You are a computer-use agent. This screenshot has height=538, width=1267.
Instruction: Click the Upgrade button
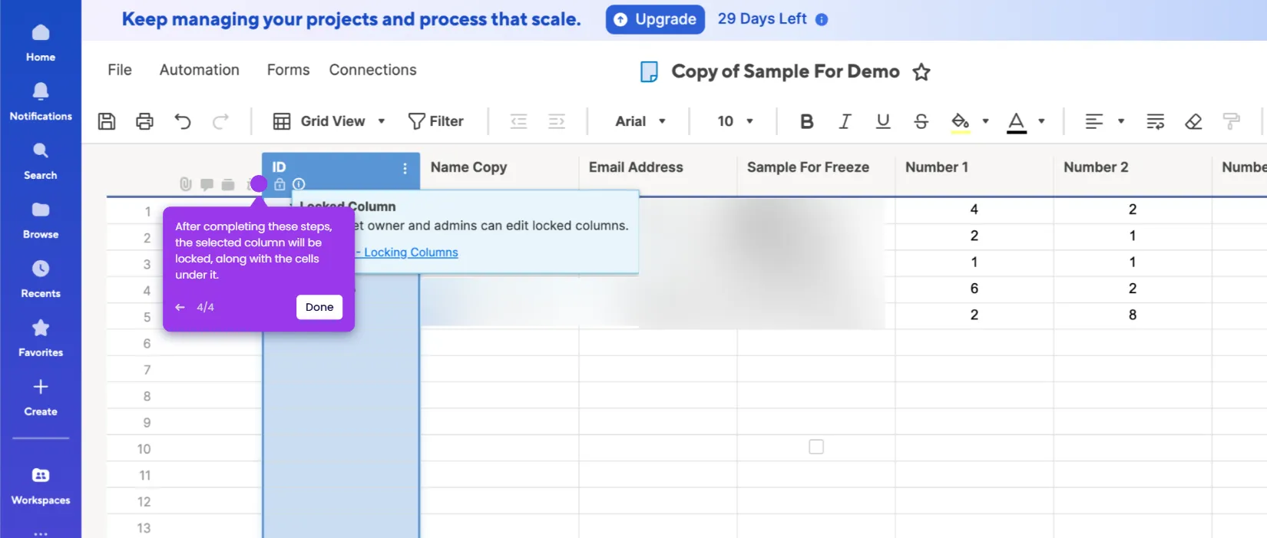coord(655,19)
